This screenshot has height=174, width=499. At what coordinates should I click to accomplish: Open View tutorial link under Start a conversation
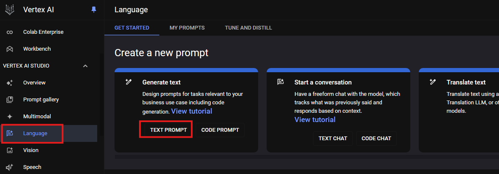[315, 120]
